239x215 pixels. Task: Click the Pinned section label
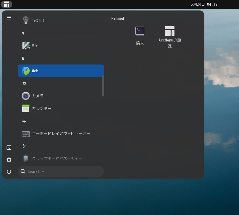(x=117, y=18)
